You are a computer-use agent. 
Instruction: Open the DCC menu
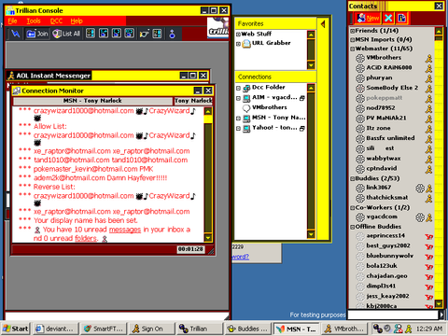(x=56, y=21)
